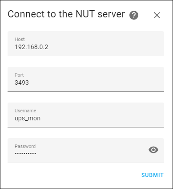Click the ups_mon username text
This screenshot has height=189, width=173.
[28, 119]
